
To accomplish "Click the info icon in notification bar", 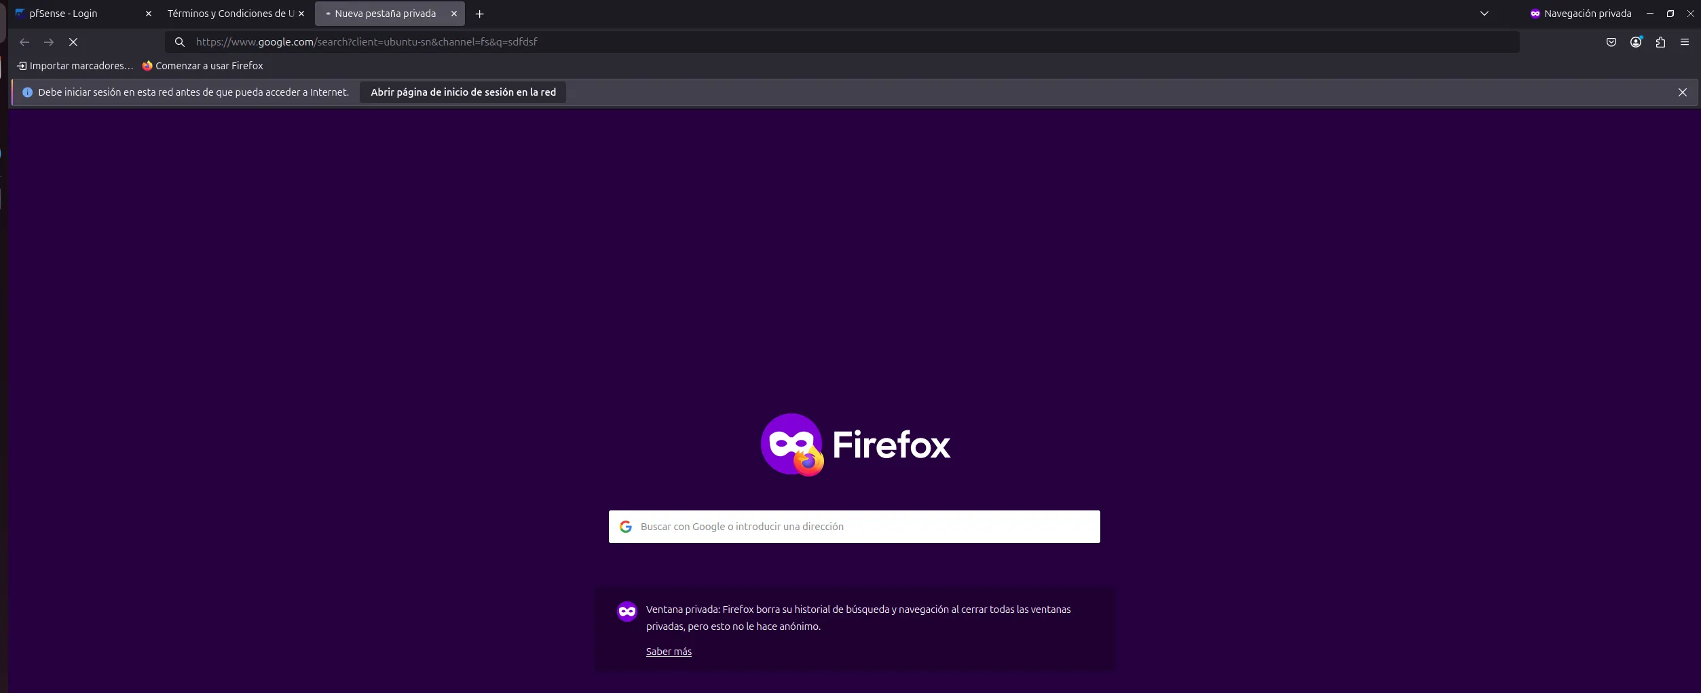I will click(27, 92).
